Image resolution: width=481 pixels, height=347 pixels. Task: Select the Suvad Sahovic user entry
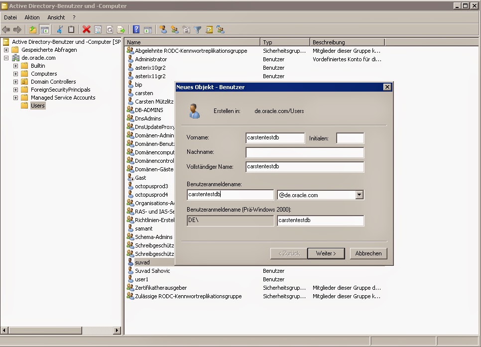click(152, 271)
